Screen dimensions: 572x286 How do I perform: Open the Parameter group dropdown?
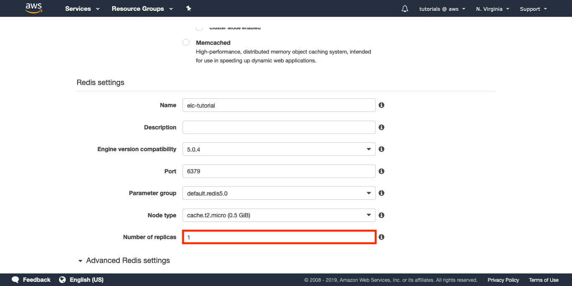point(279,193)
